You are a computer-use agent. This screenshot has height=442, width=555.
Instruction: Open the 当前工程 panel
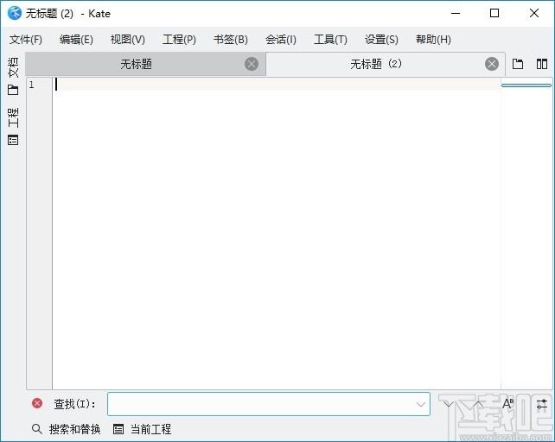coord(142,429)
